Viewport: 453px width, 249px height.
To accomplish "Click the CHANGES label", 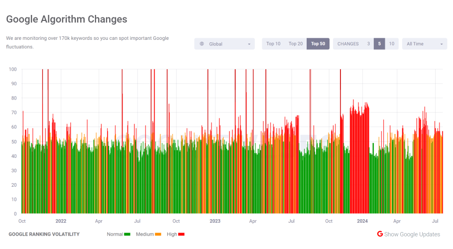I will pos(348,44).
